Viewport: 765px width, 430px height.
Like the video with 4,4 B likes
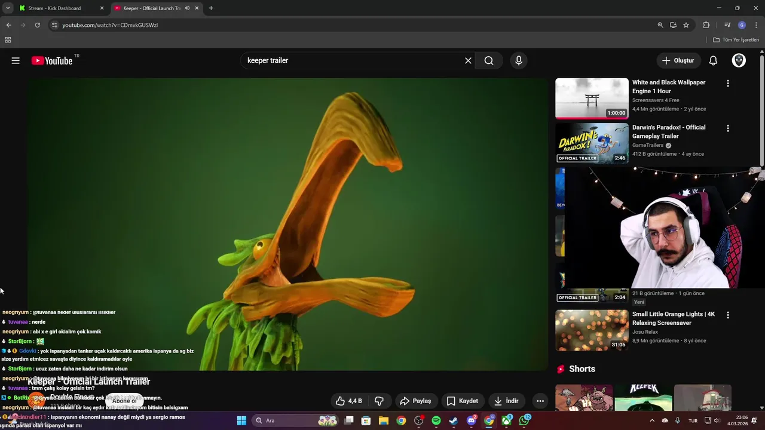click(349, 401)
